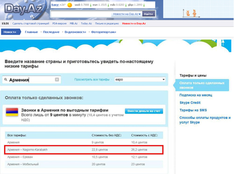Click the sun weather icon
The width and height of the screenshot is (234, 174).
pos(70,5)
